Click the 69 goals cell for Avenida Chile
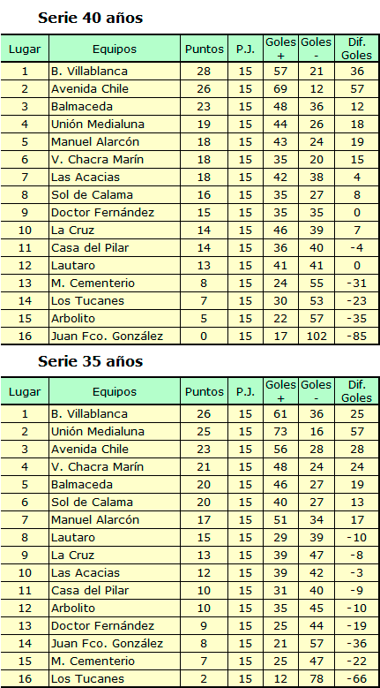This screenshot has width=380, height=688. coord(280,88)
